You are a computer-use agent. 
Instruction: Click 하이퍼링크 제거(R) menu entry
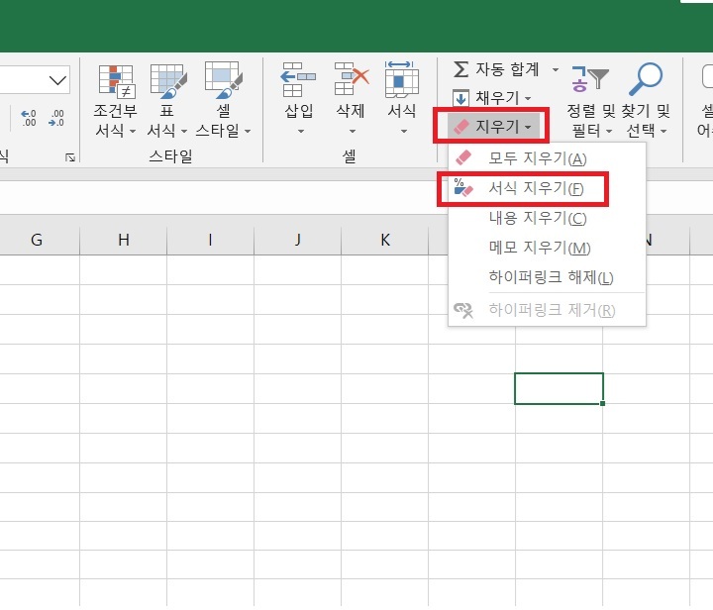[547, 310]
